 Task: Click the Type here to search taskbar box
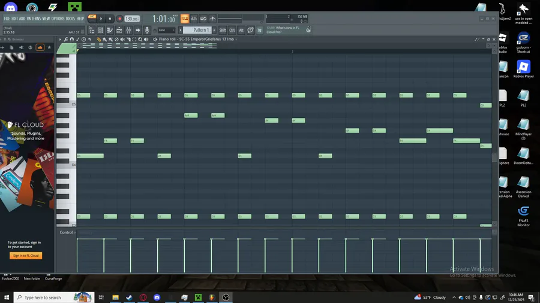[x=54, y=298]
